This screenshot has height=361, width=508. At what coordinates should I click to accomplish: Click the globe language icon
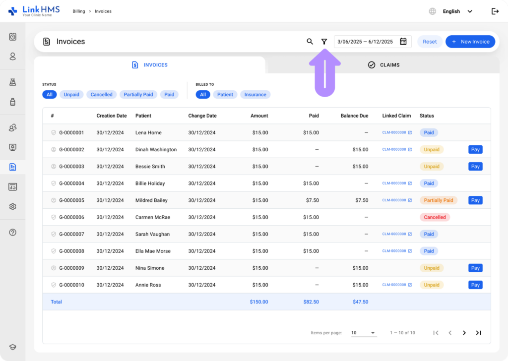click(x=432, y=11)
